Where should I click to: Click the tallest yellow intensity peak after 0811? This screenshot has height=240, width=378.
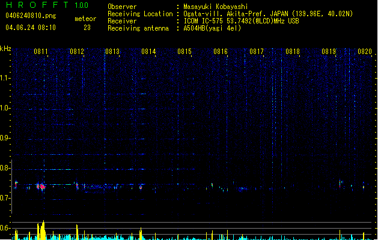point(43,230)
